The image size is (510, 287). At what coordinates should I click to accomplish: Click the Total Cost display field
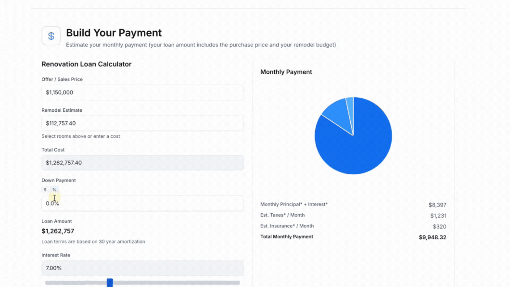pos(143,163)
